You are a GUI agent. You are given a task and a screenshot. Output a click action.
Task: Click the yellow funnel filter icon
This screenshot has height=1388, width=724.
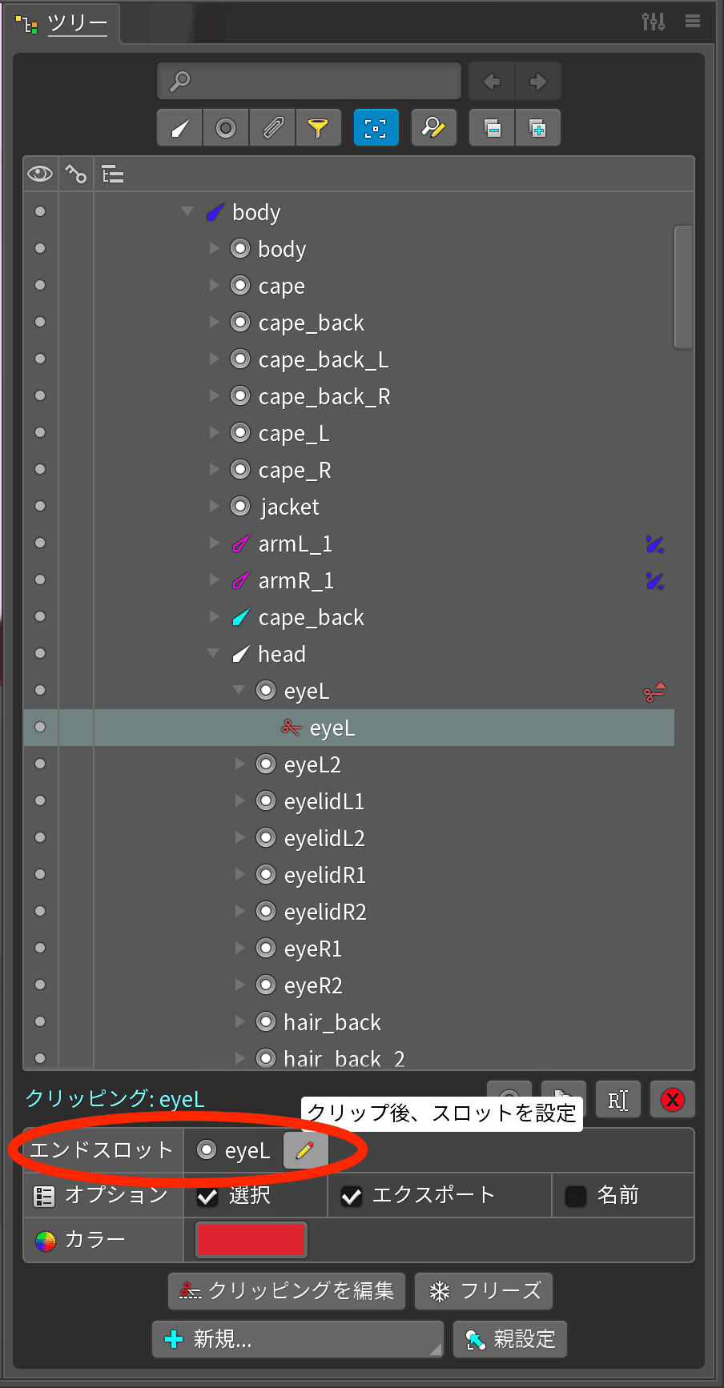point(318,128)
